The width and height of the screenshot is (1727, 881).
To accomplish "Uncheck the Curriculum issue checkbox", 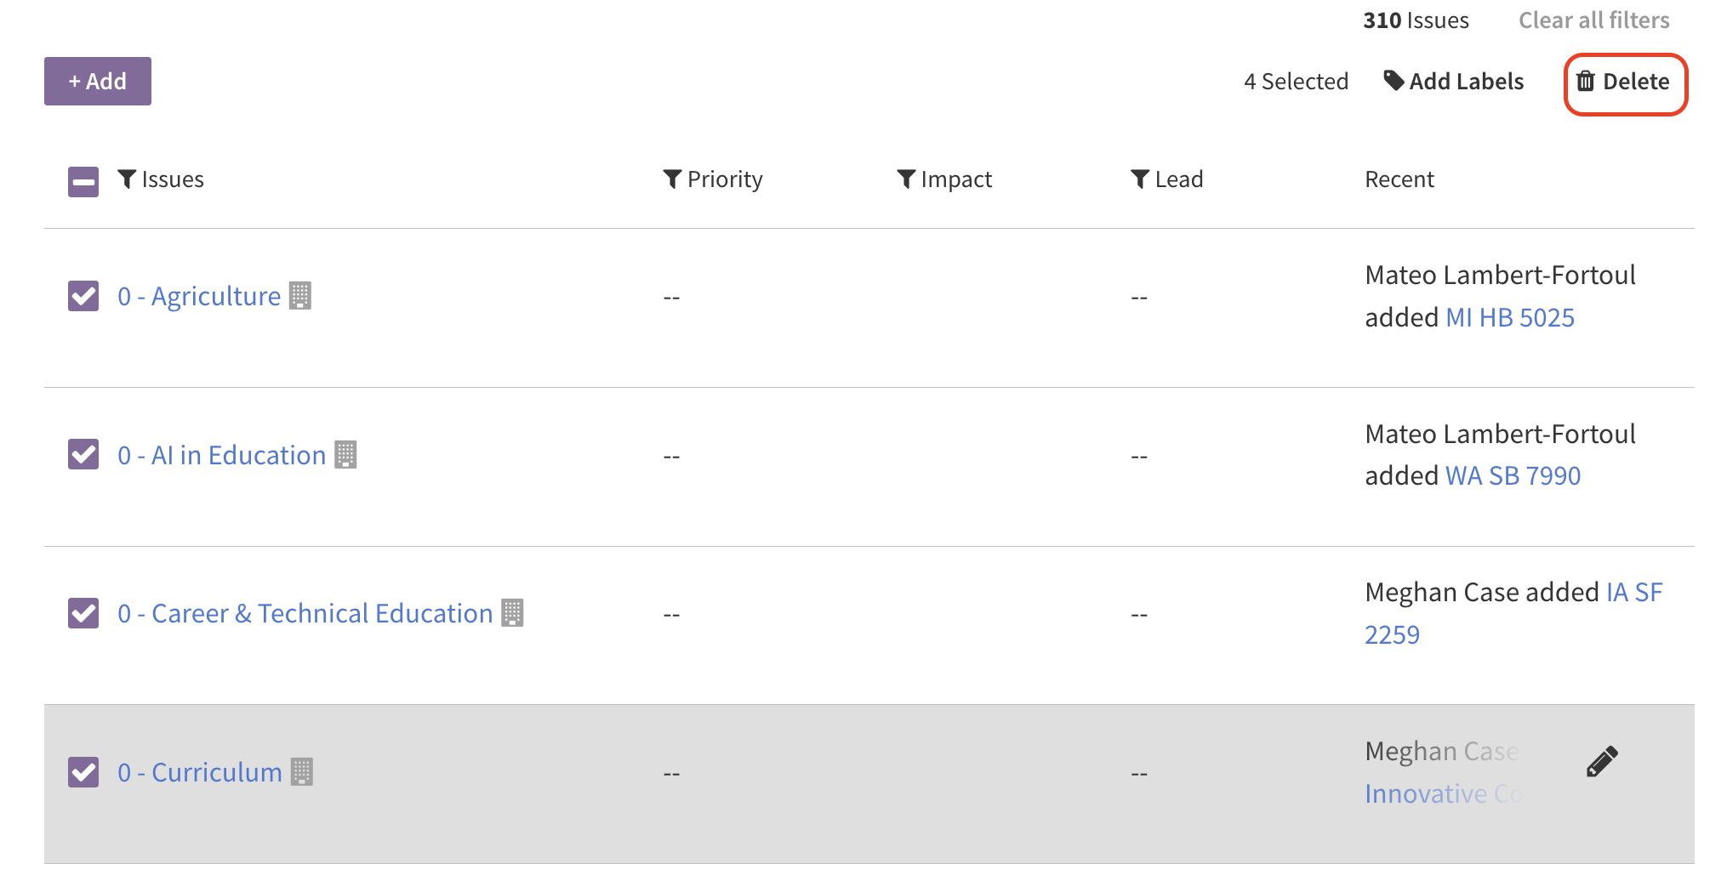I will click(83, 772).
